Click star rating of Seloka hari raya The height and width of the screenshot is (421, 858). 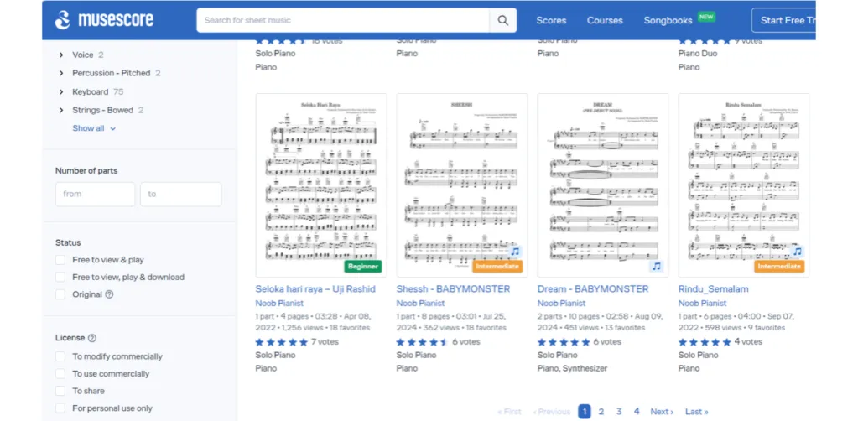click(281, 342)
